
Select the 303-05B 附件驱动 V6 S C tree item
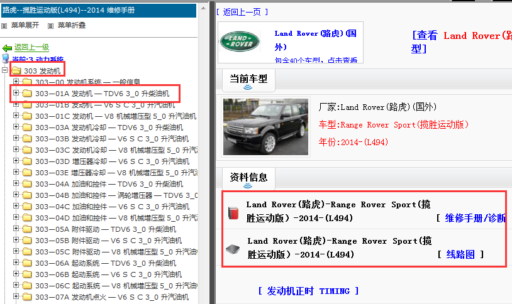[108, 241]
